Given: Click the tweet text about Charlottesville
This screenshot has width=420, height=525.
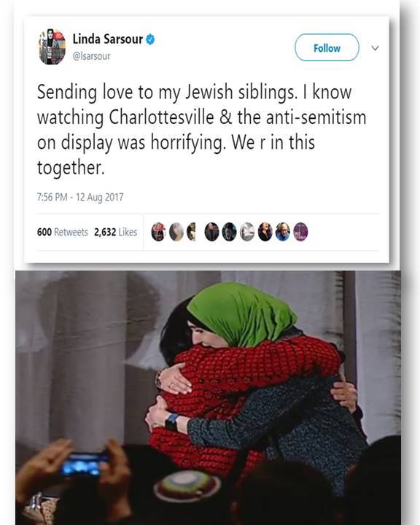Looking at the screenshot, I should 202,129.
